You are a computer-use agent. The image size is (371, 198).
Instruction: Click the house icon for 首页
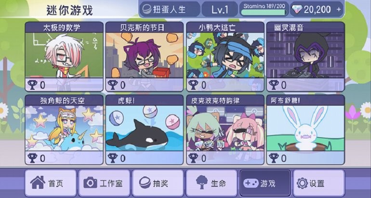pos(38,183)
